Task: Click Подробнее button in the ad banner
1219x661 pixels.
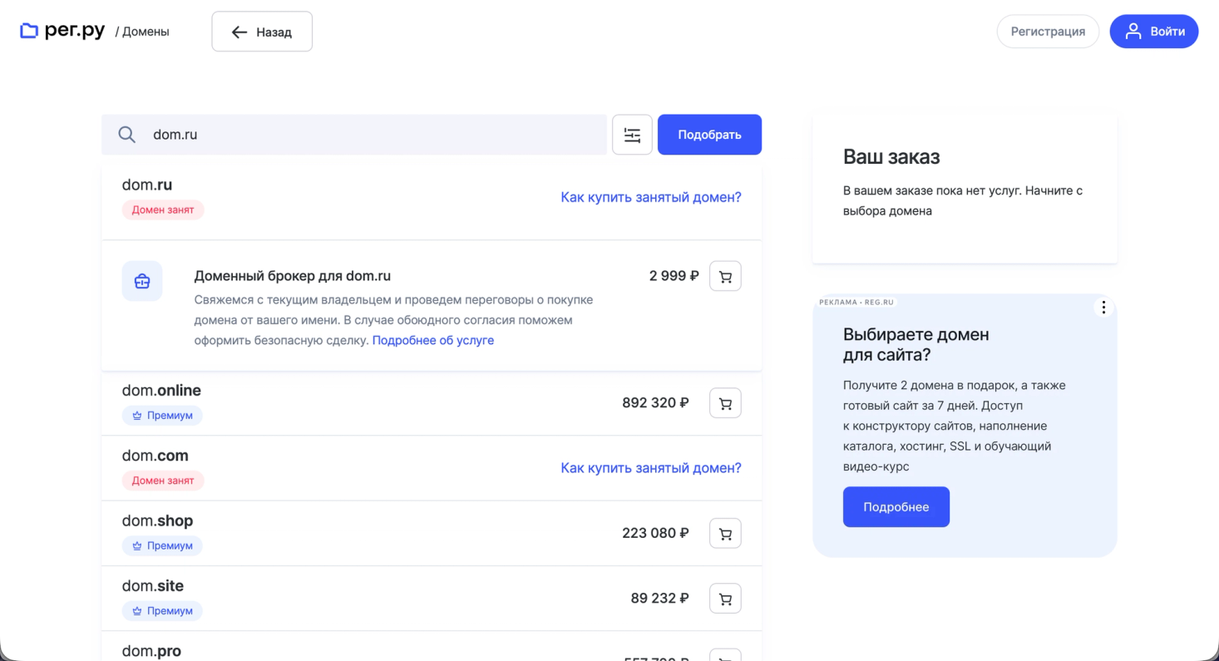Action: click(896, 507)
